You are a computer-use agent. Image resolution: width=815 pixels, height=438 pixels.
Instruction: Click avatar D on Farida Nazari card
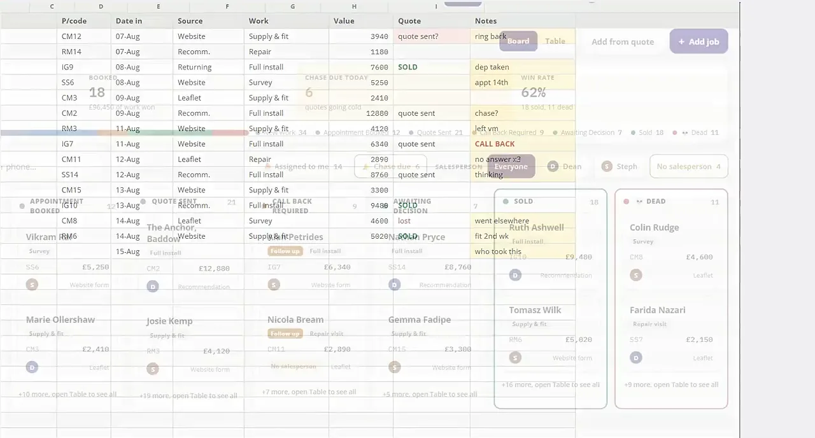[x=635, y=358]
